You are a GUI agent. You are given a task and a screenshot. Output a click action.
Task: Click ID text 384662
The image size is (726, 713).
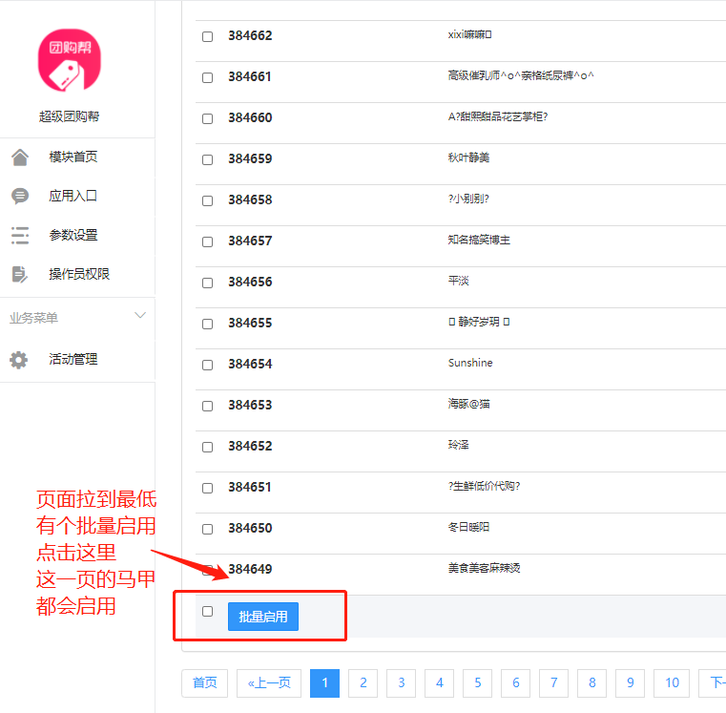[250, 35]
